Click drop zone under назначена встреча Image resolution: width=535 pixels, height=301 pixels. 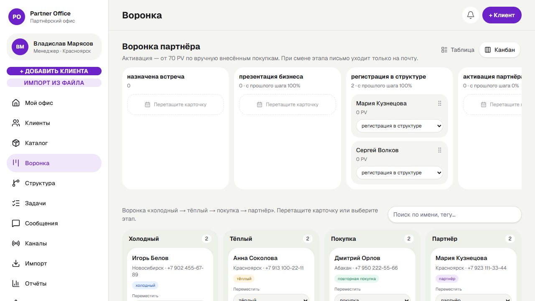click(x=176, y=105)
